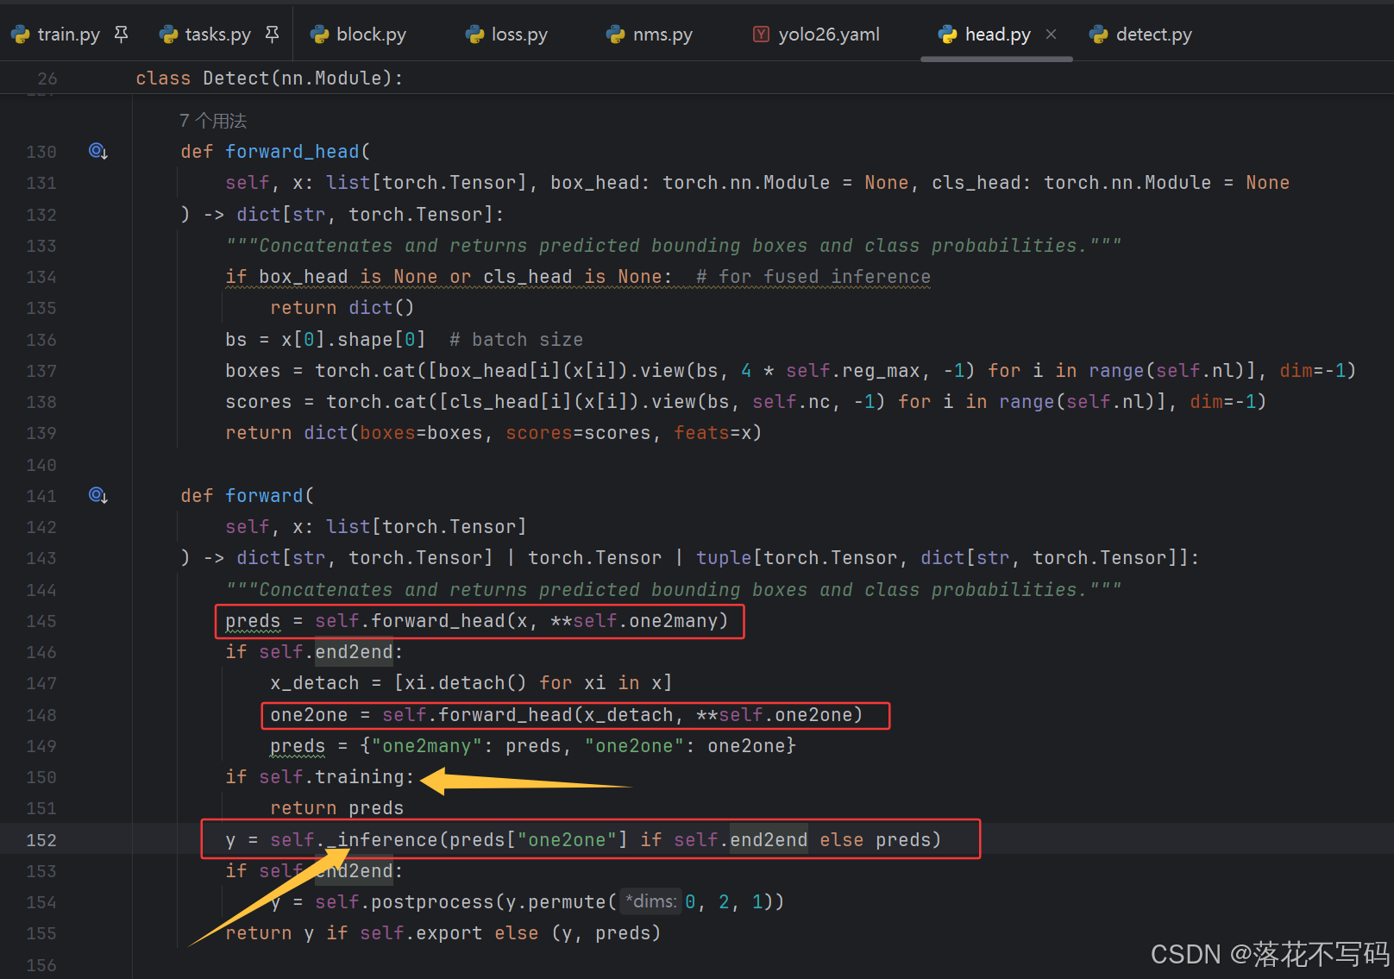Image resolution: width=1394 pixels, height=979 pixels.
Task: Click pin icon on tasks.py tab
Action: click(272, 35)
